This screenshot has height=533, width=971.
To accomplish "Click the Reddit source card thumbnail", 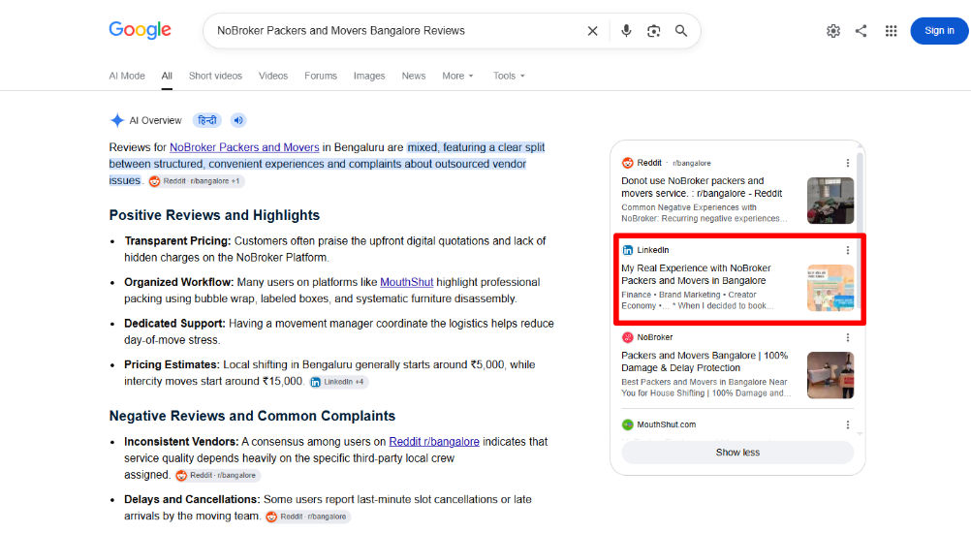I will click(830, 201).
